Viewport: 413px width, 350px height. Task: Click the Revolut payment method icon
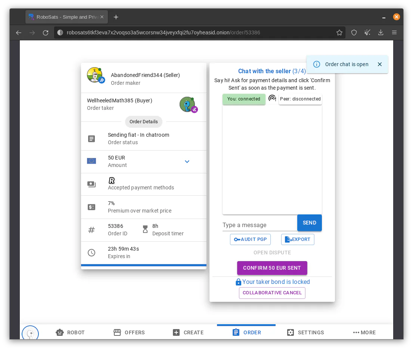coord(112,180)
